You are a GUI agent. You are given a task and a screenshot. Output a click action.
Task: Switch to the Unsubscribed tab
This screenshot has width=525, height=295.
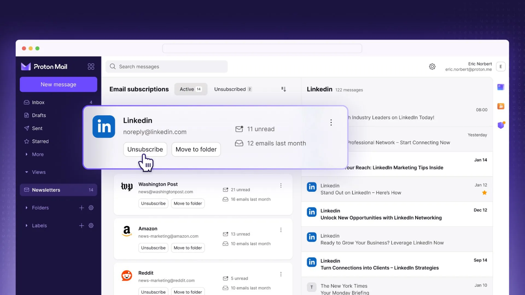[x=233, y=89]
